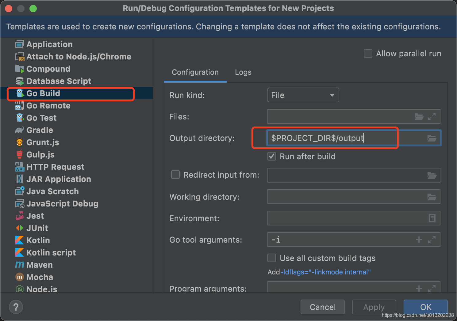Click the Java Scratch icon

click(20, 191)
